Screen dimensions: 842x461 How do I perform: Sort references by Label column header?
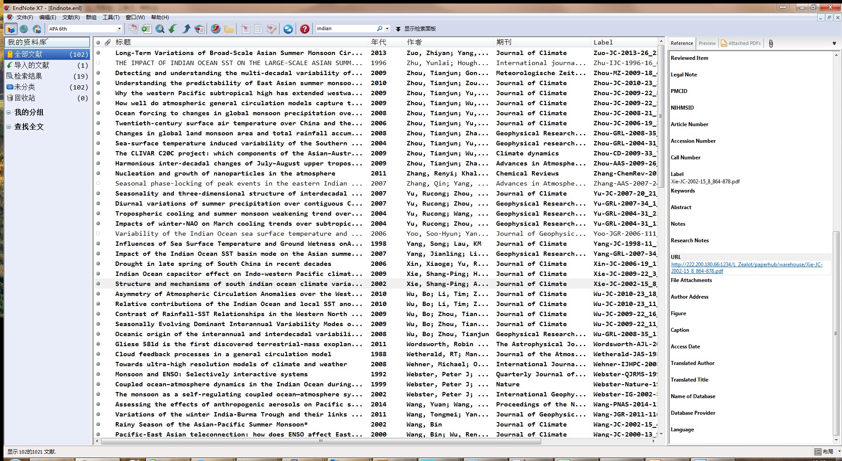pyautogui.click(x=624, y=42)
